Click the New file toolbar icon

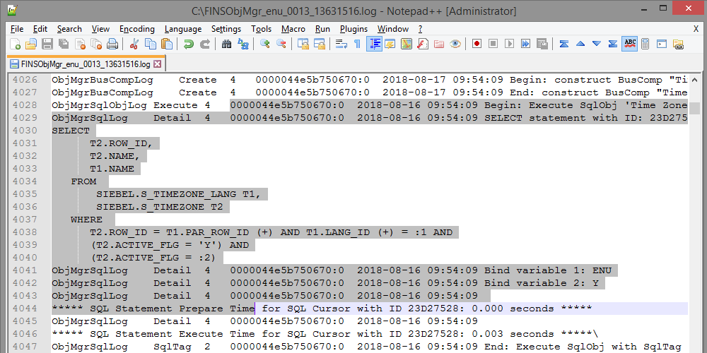coord(16,44)
